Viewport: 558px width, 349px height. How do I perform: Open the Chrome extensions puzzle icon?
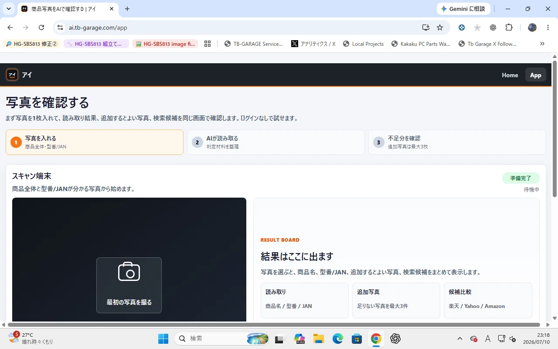(509, 27)
